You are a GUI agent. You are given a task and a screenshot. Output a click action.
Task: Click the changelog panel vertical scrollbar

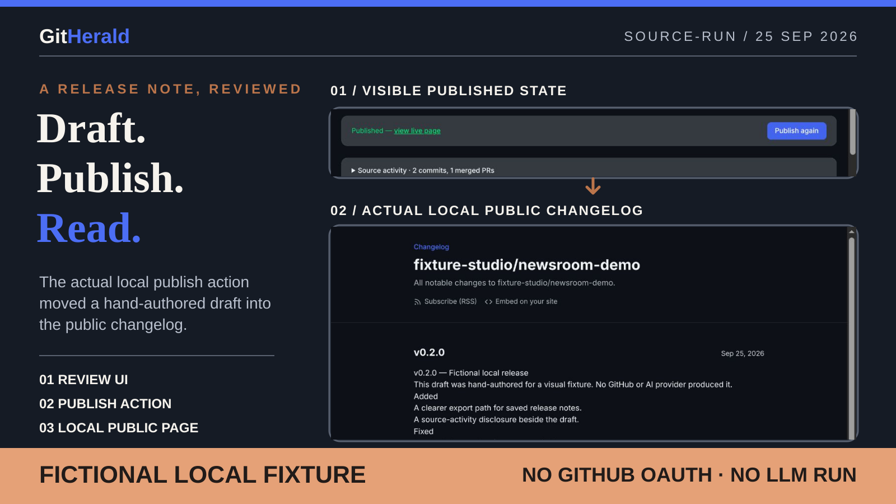[851, 338]
